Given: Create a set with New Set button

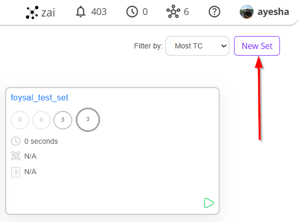Looking at the screenshot, I should click(257, 46).
